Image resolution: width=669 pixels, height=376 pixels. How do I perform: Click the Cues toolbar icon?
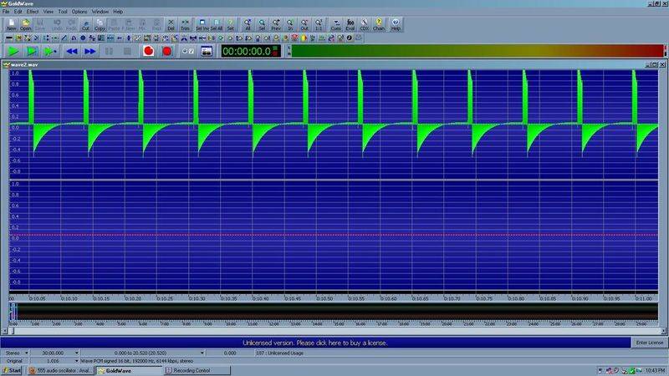[x=336, y=25]
